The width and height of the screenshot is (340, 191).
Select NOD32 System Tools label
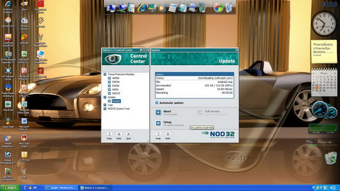click(x=118, y=109)
